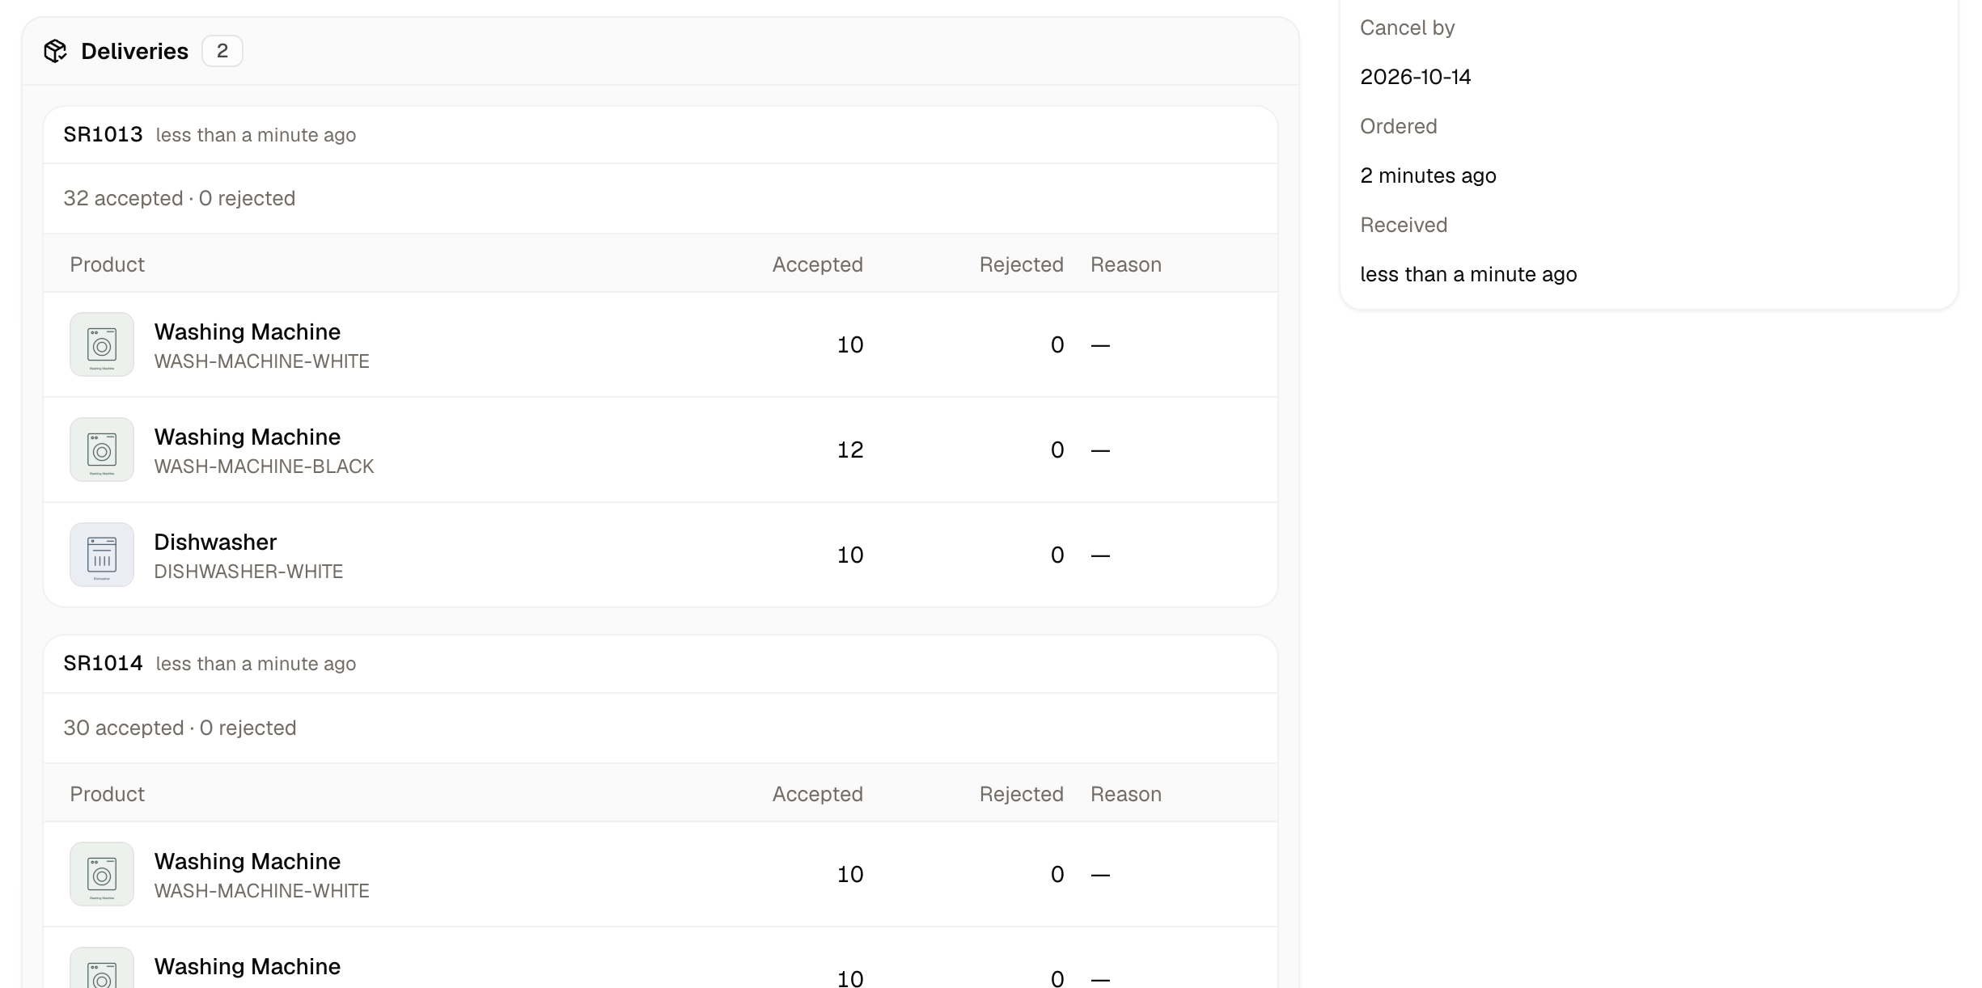This screenshot has height=988, width=1982.
Task: Click the Reason column header in SR1013
Action: (1125, 264)
